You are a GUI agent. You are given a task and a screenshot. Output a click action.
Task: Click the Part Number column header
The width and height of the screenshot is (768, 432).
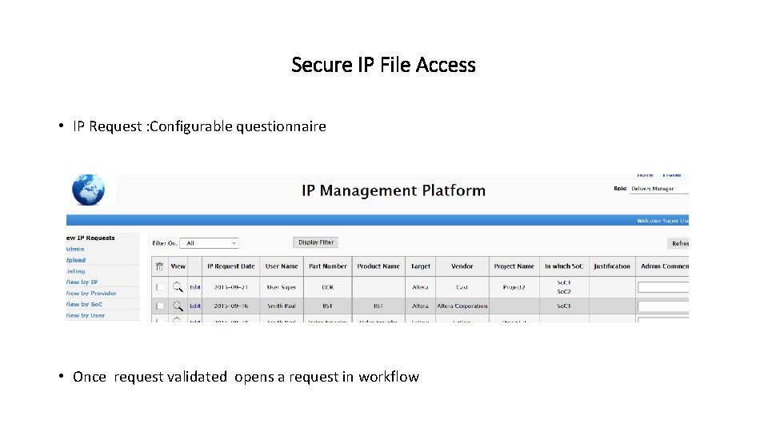pyautogui.click(x=328, y=266)
